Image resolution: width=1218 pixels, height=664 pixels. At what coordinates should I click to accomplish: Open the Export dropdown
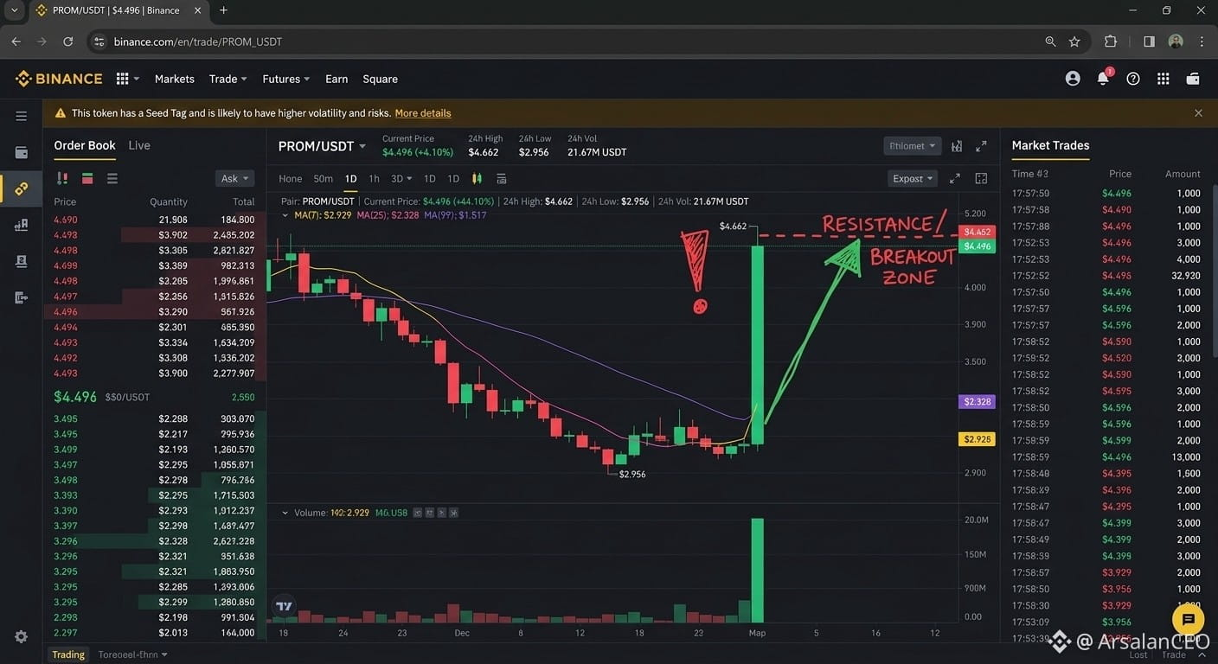[913, 179]
